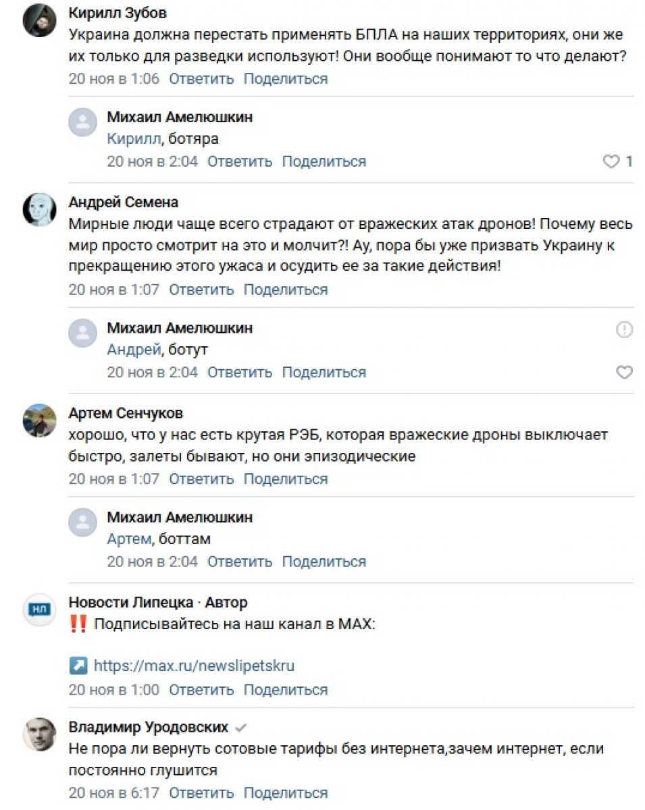The image size is (645, 810).
Task: Open Владимир Уродовских's avatar photo
Action: 39,734
